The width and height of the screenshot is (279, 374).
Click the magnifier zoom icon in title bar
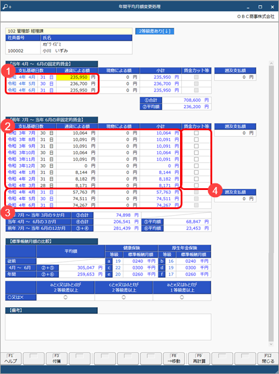(x=7, y=7)
